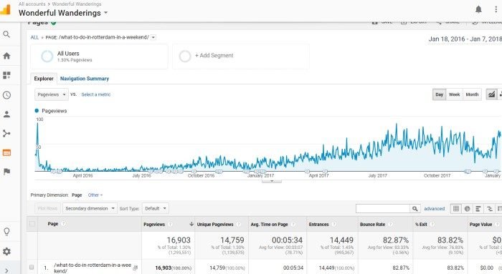Switch to Data table view icon

(x=456, y=208)
